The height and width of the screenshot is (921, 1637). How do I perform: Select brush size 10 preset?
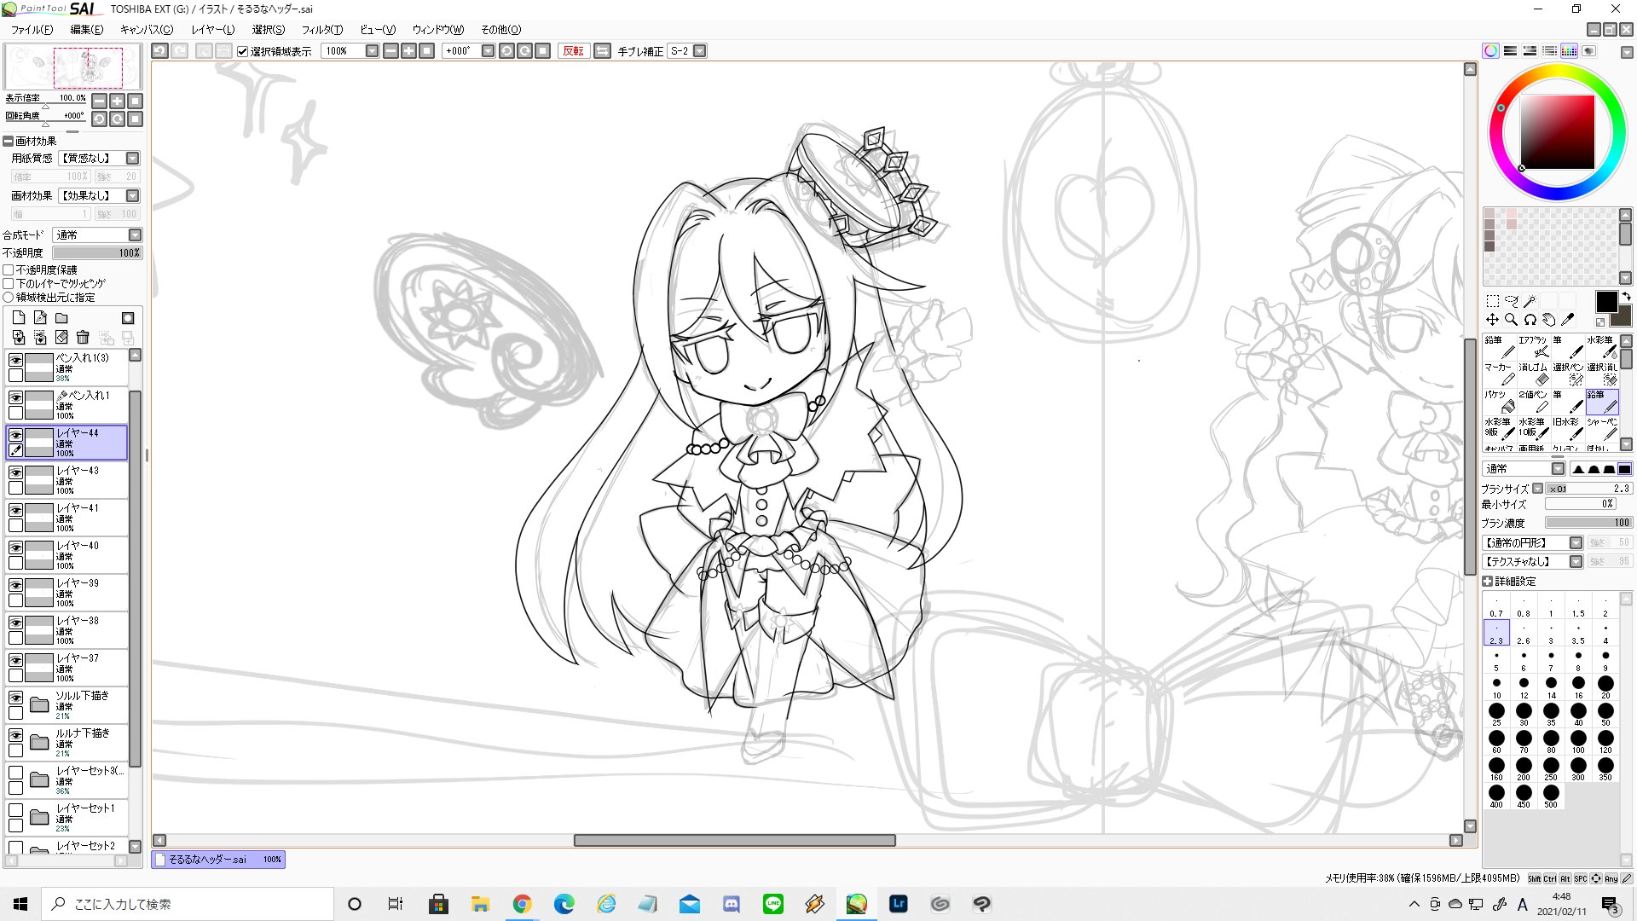[1496, 686]
